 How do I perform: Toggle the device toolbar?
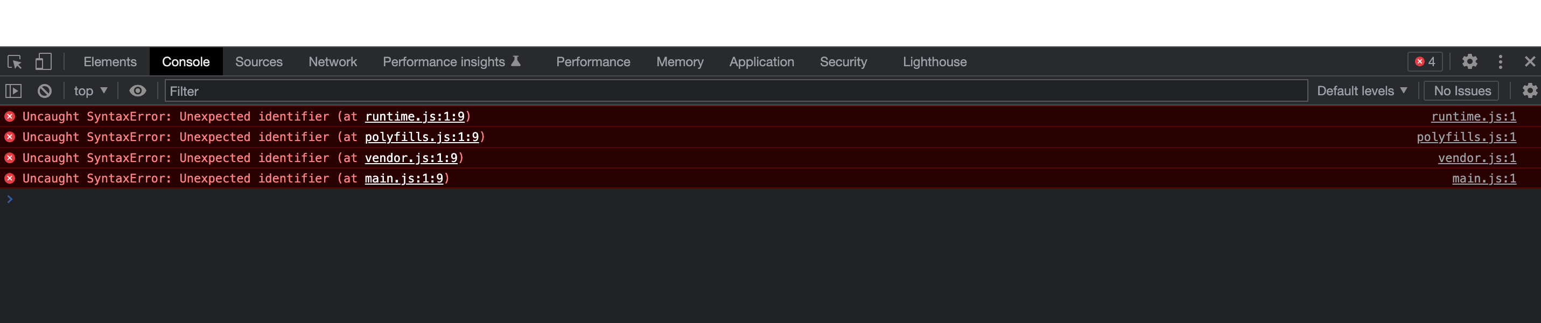click(43, 61)
